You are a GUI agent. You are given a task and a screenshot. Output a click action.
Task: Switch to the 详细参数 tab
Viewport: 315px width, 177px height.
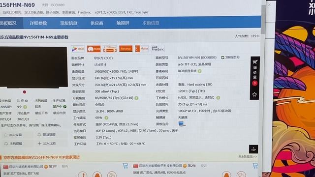click(38, 23)
